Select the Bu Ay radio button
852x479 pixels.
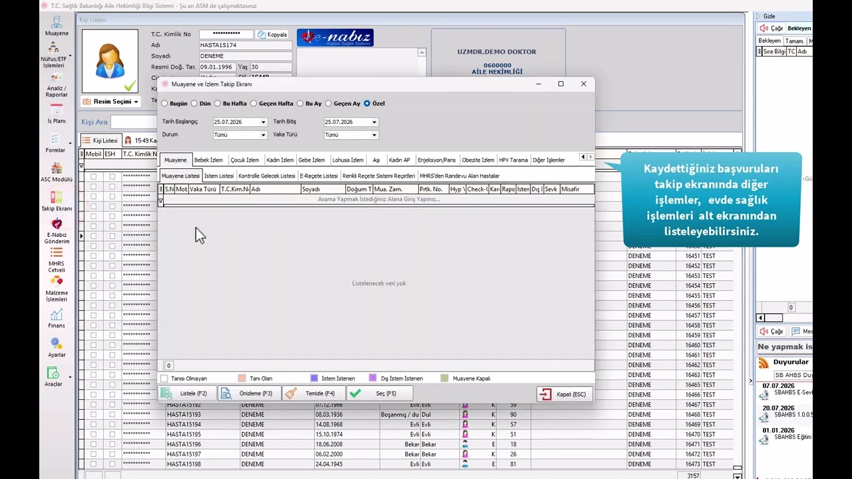pos(300,104)
